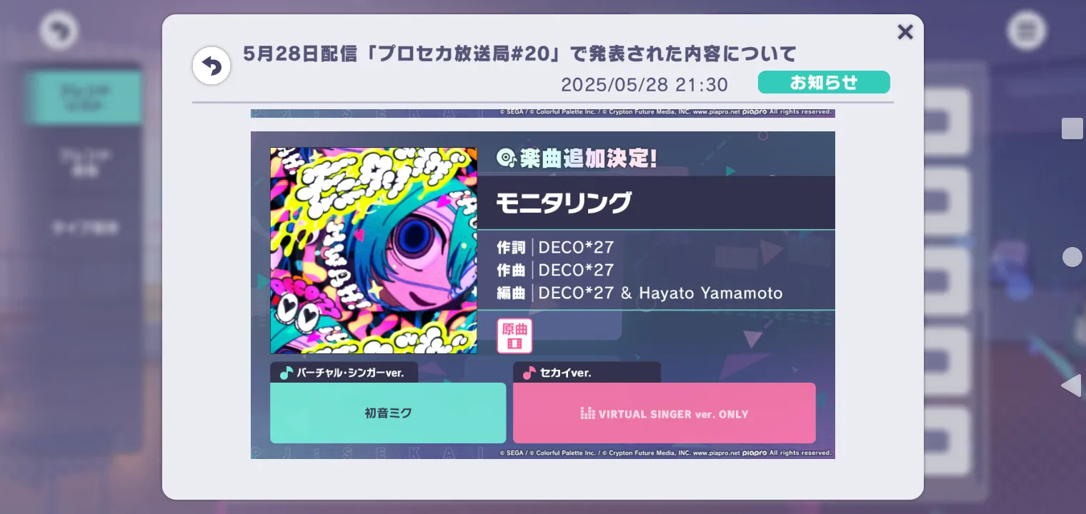Click the music disc icon beside 楽曲追加決定
The width and height of the screenshot is (1086, 514).
506,158
